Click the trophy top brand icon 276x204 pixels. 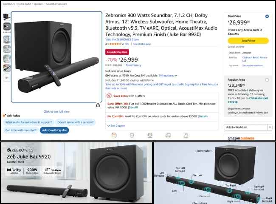[x=150, y=135]
